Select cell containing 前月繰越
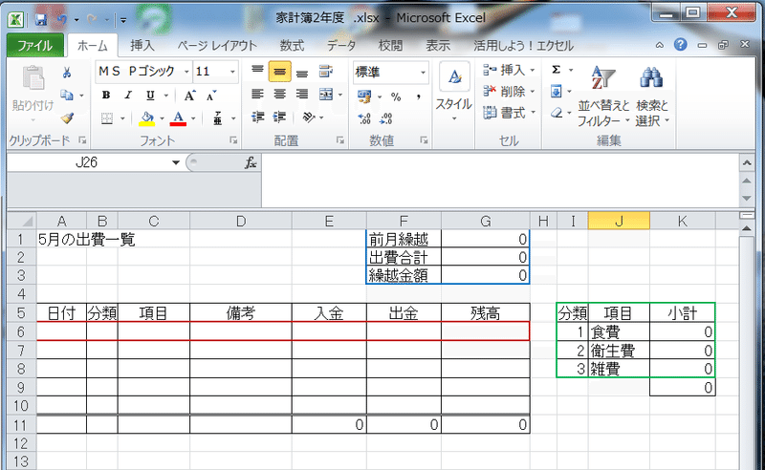765x470 pixels. (x=404, y=240)
